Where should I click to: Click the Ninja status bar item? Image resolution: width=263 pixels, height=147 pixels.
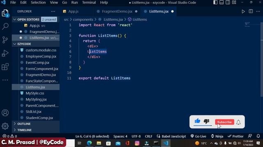(x=217, y=136)
